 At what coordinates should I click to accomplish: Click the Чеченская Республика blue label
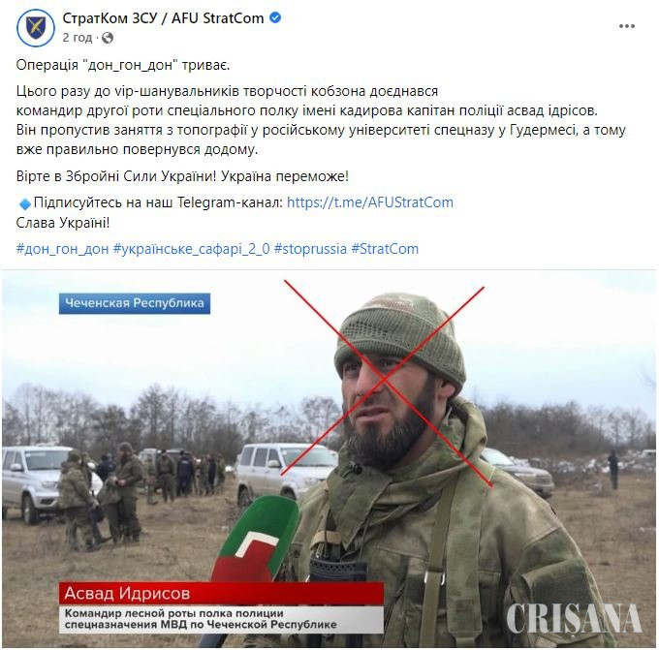pos(135,303)
